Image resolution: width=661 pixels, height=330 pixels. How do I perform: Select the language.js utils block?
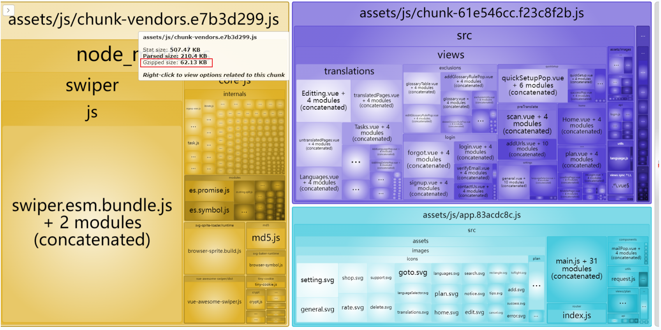[x=619, y=158]
